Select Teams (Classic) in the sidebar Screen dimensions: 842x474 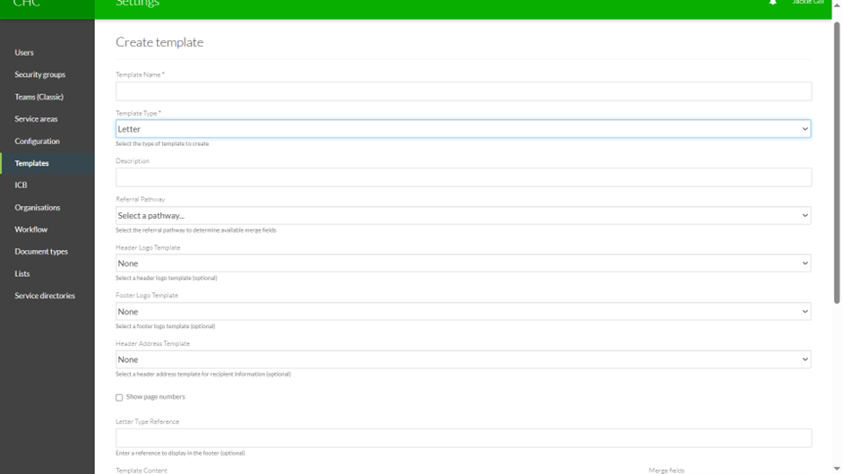coord(39,97)
